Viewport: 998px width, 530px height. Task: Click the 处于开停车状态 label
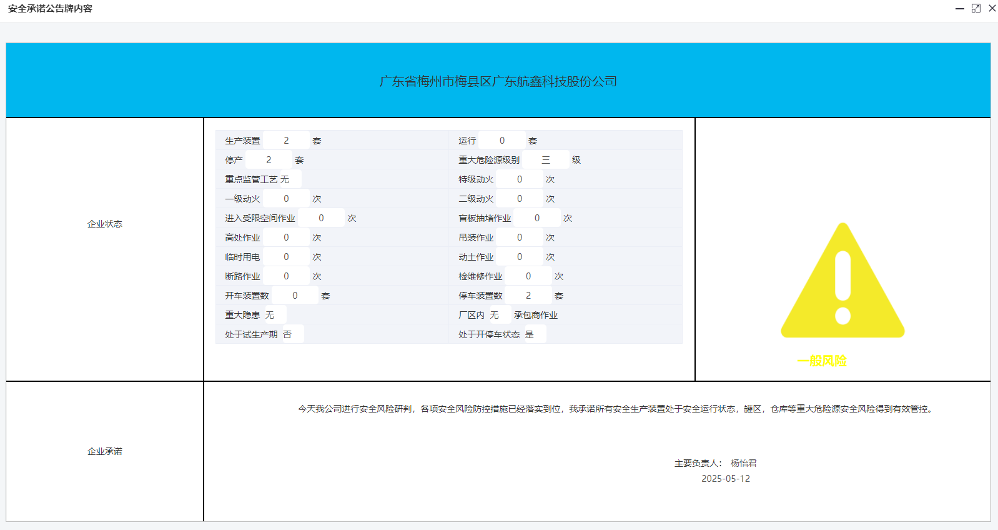(489, 334)
